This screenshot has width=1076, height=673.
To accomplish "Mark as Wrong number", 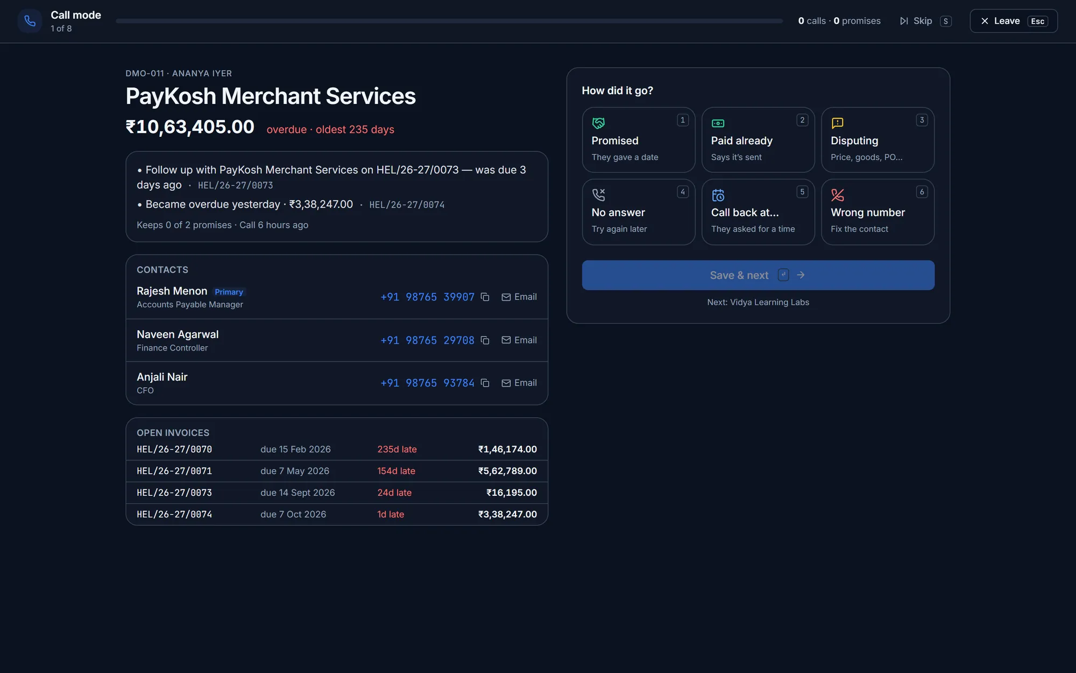I will tap(877, 212).
